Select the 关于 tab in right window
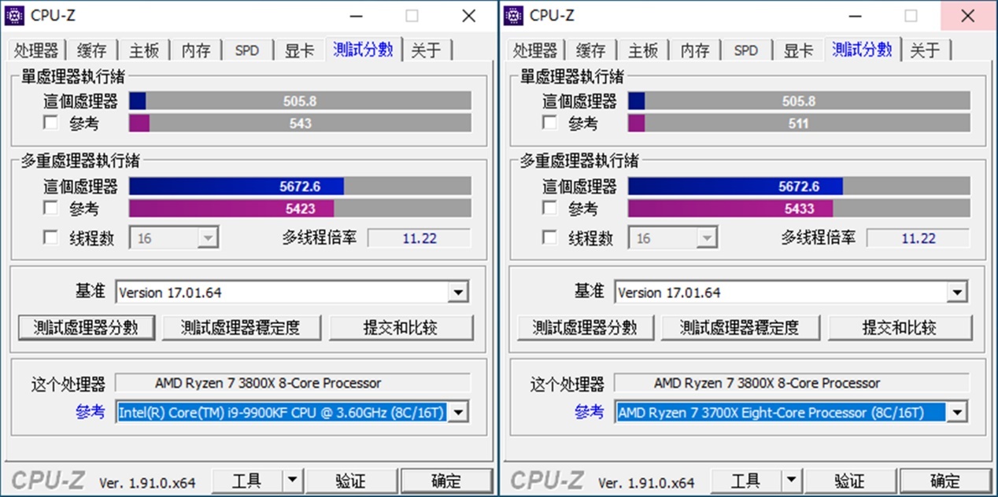 pyautogui.click(x=926, y=50)
